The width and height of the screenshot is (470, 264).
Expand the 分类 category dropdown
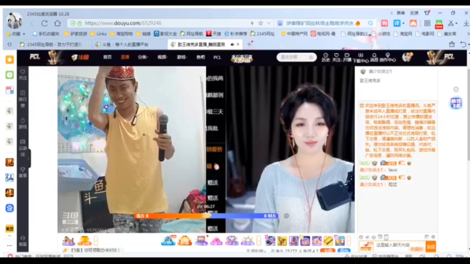143,57
